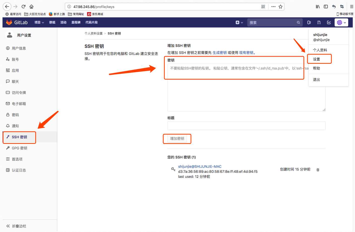Go to browser home icon
Screen dimensions: 355x232
click(x=31, y=7)
